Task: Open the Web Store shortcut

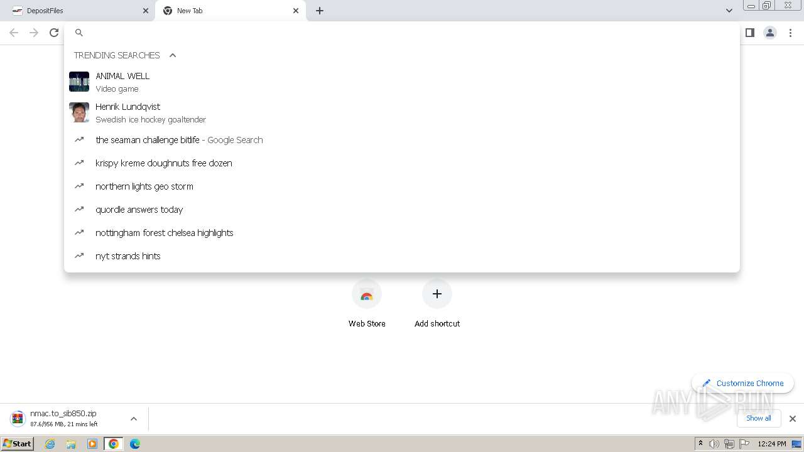Action: coord(367,304)
